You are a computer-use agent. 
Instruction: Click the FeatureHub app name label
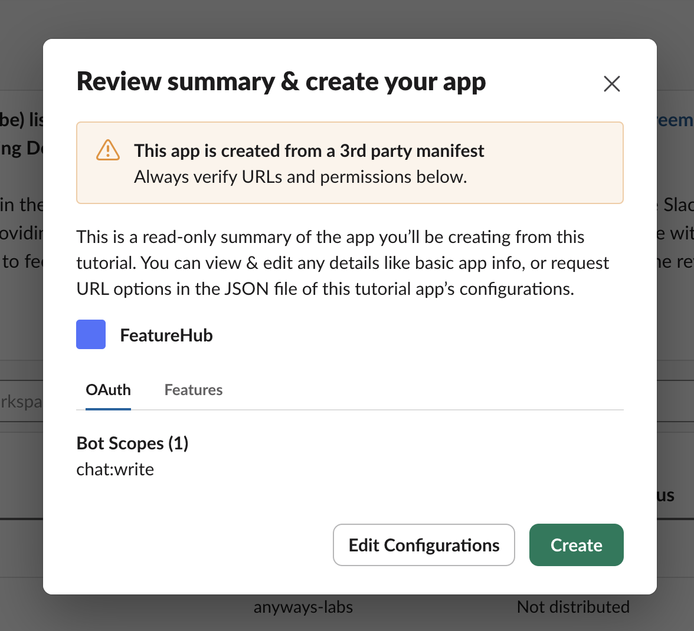point(166,334)
